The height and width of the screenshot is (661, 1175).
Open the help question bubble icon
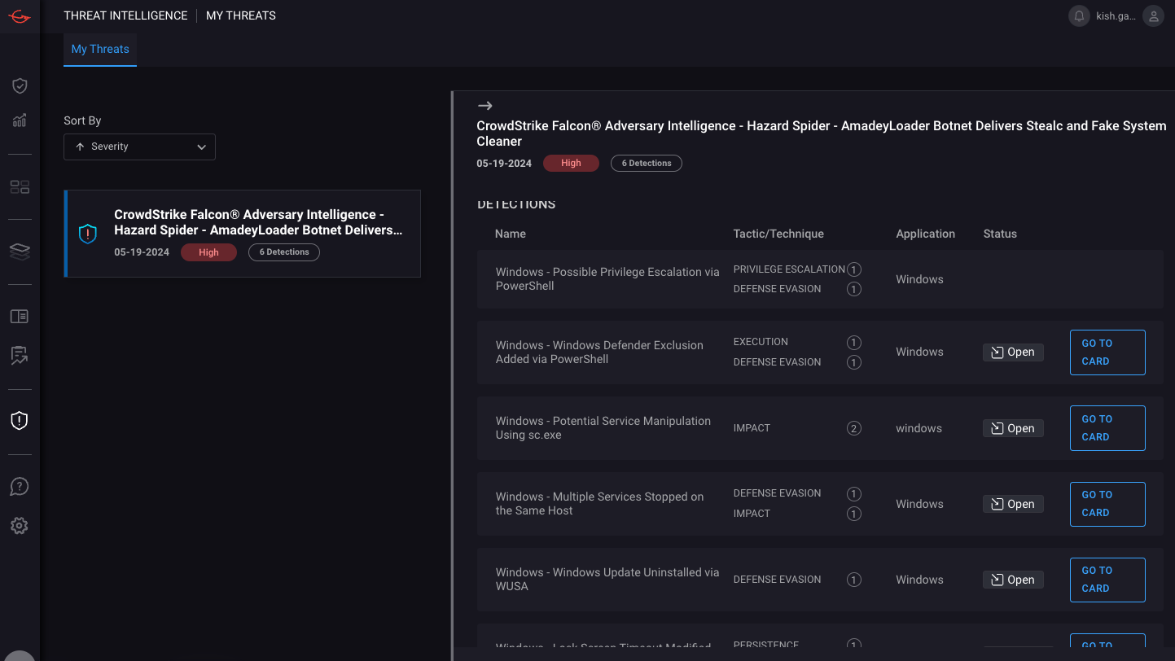[20, 487]
